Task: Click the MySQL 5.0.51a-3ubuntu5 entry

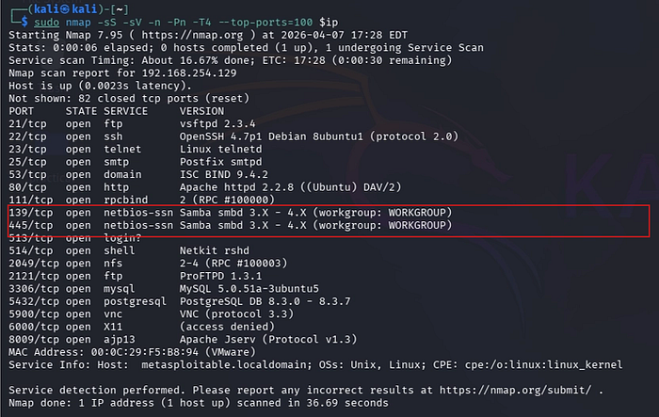Action: [x=249, y=289]
